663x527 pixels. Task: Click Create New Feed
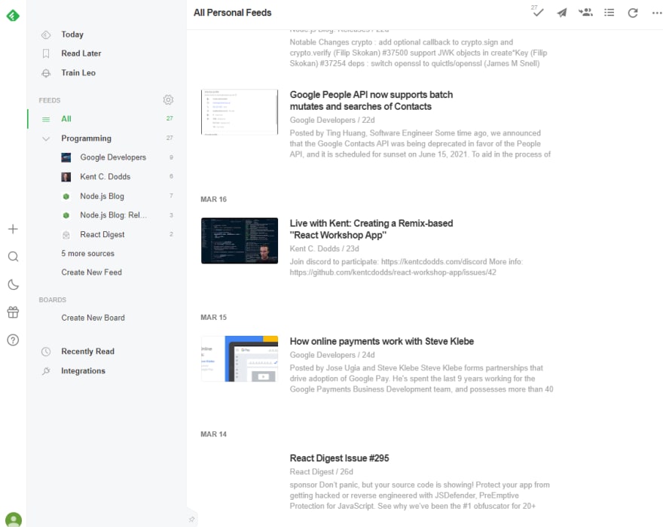click(x=91, y=273)
